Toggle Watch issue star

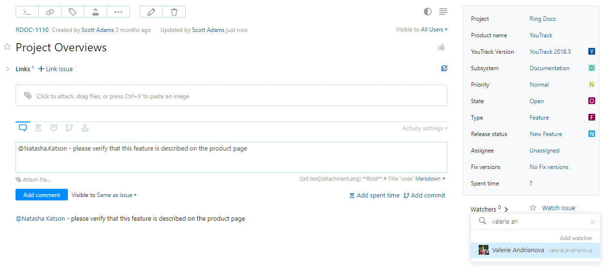pos(533,208)
